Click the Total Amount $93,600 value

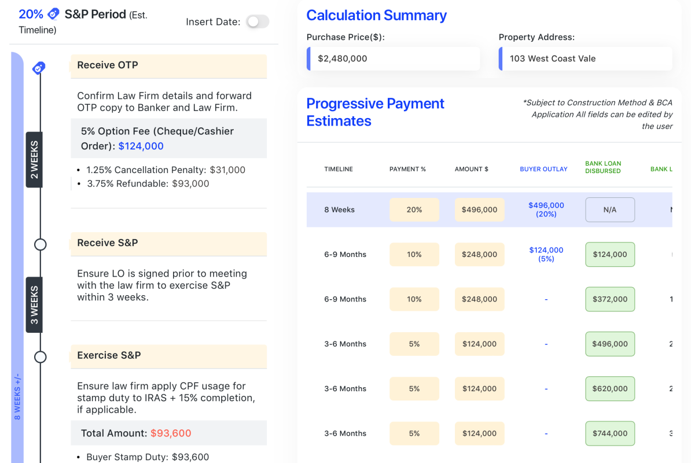click(171, 433)
